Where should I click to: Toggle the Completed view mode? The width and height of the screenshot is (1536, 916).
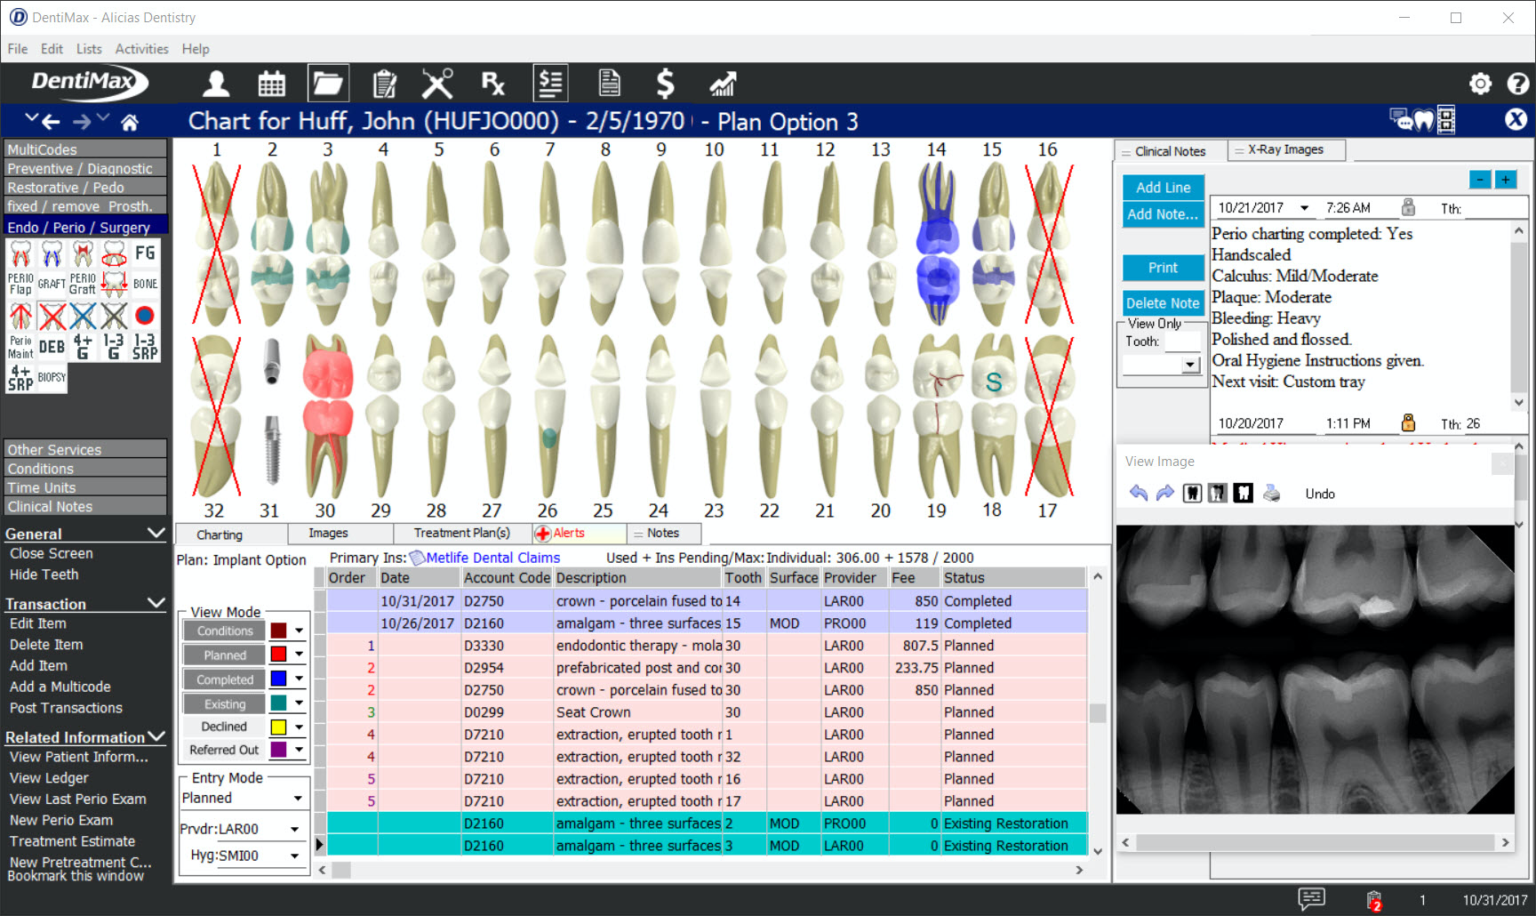[223, 679]
